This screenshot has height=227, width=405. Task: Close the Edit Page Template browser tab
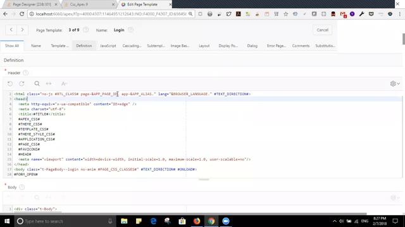coord(170,4)
